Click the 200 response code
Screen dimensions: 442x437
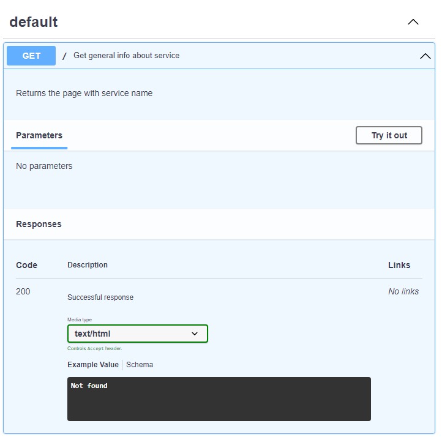click(23, 291)
